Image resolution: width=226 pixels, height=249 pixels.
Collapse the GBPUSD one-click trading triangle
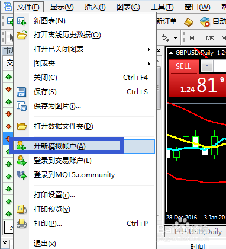(171, 53)
